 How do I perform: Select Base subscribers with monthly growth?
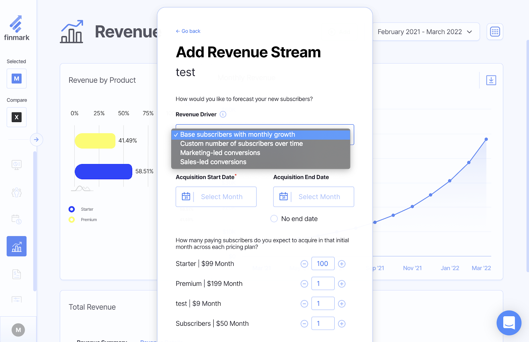(x=237, y=135)
